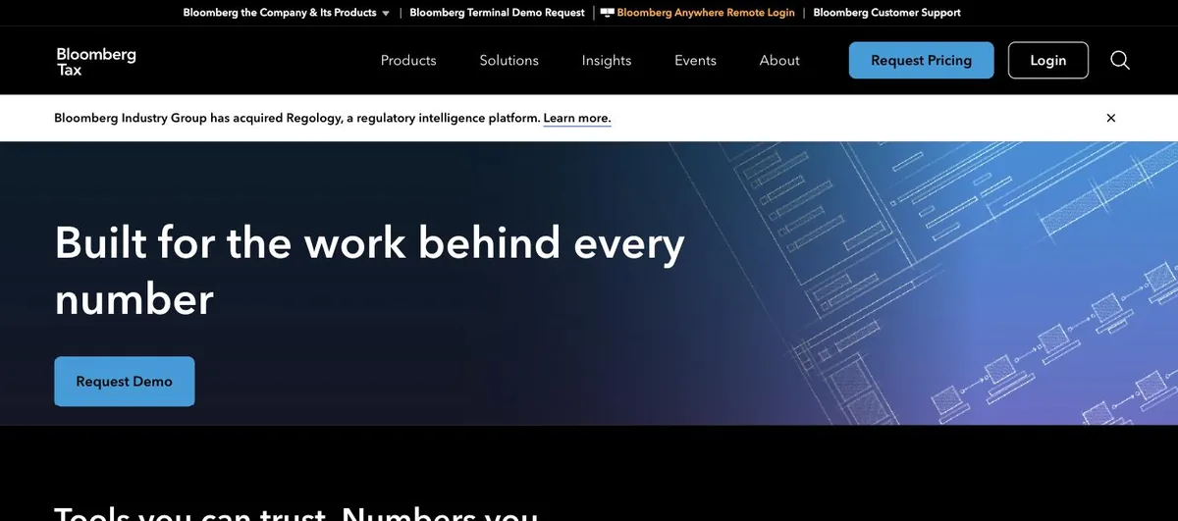Dismiss the Regology announcement banner
Viewport: 1178px width, 521px height.
pyautogui.click(x=1111, y=118)
